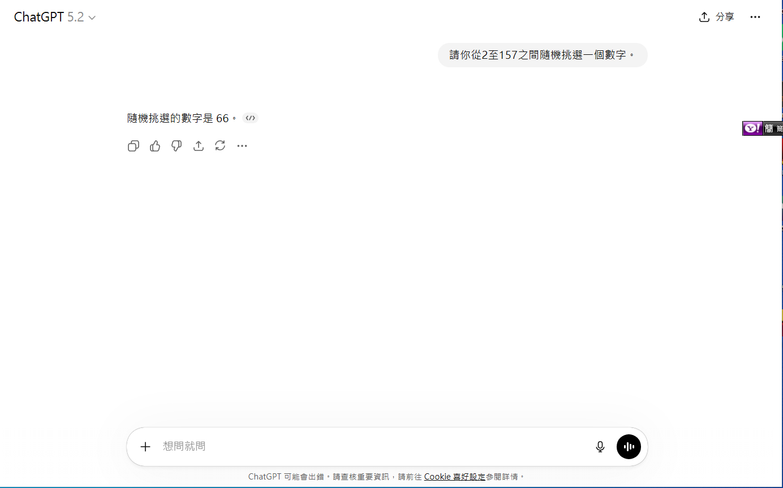Click the purple Yahoo input method icon
The image size is (783, 488).
coord(752,129)
